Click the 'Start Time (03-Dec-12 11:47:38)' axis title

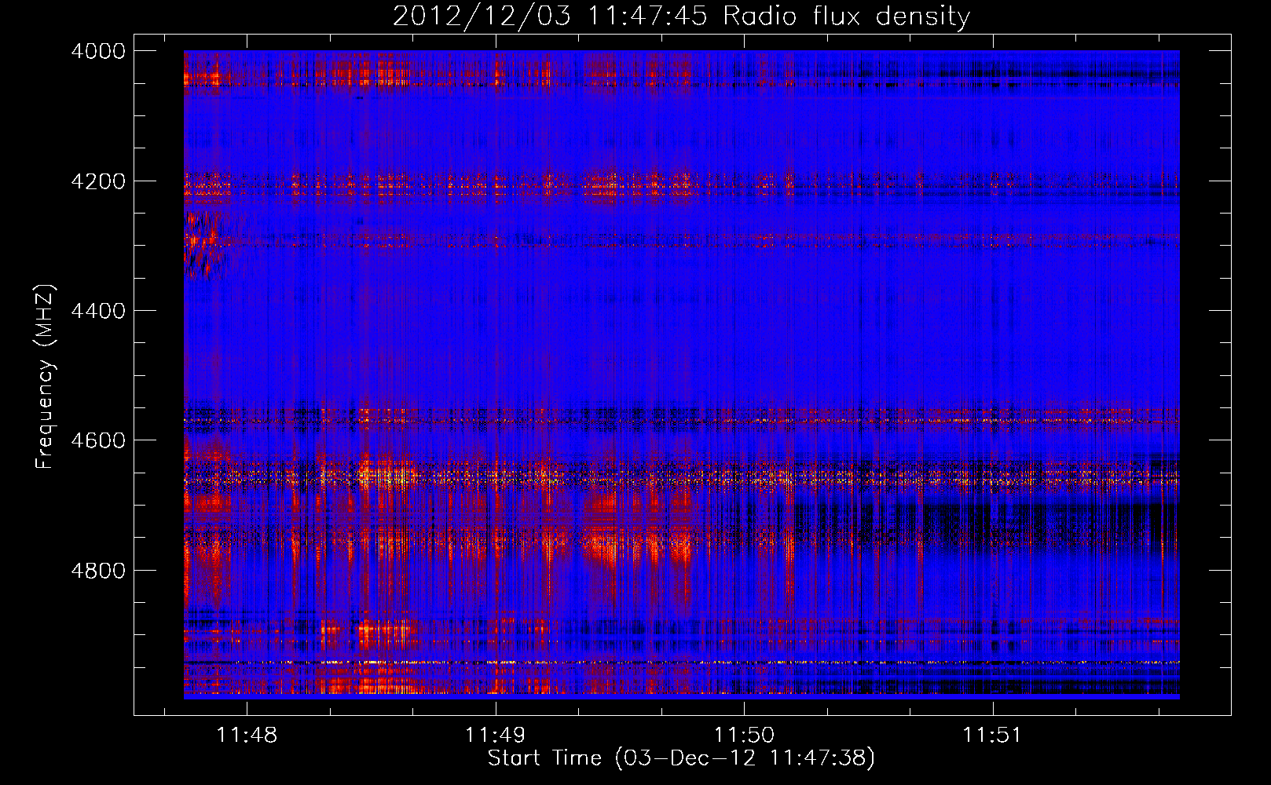click(681, 758)
